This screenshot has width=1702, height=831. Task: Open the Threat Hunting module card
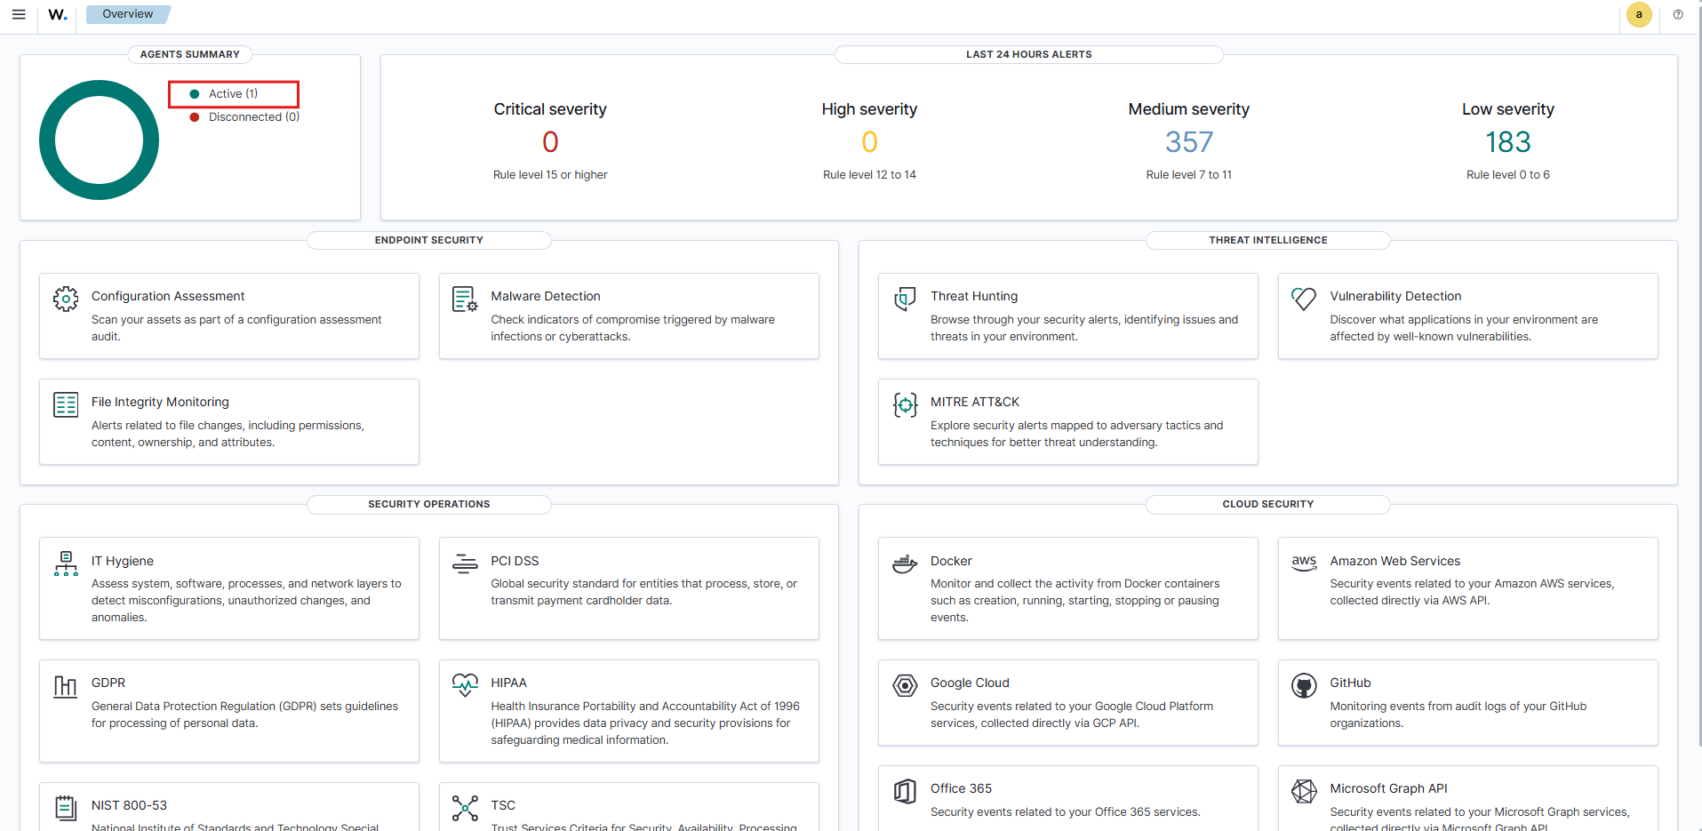tap(1067, 316)
